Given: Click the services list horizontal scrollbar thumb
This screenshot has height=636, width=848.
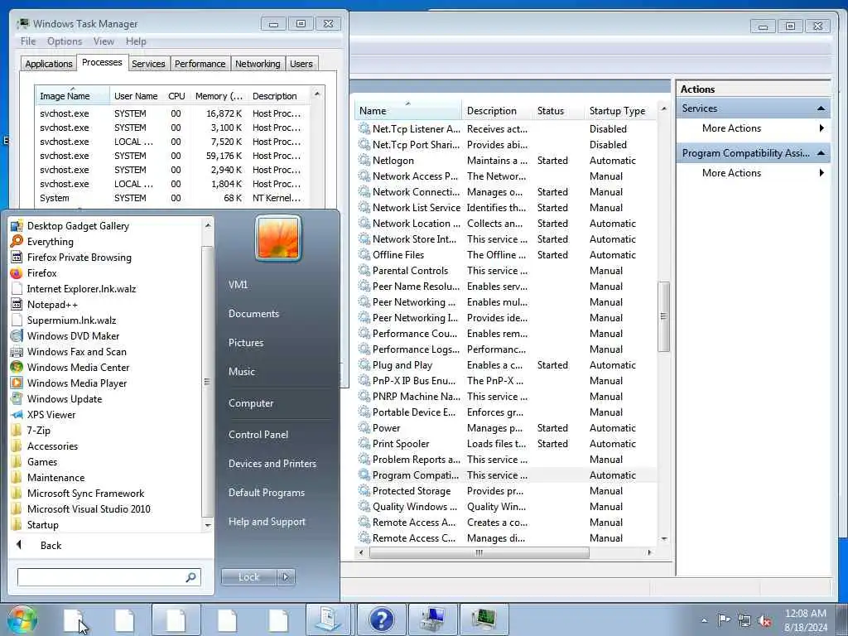Looking at the screenshot, I should [479, 552].
